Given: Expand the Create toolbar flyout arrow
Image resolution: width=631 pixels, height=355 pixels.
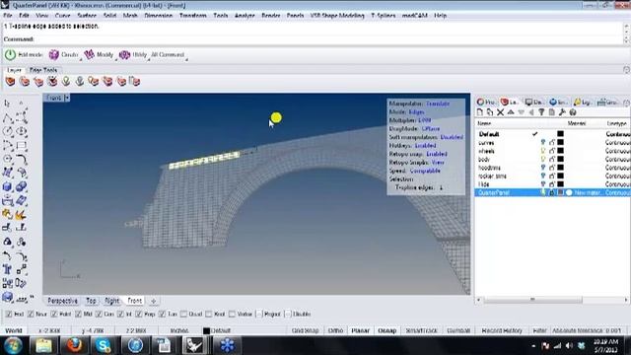Looking at the screenshot, I should click(x=81, y=59).
